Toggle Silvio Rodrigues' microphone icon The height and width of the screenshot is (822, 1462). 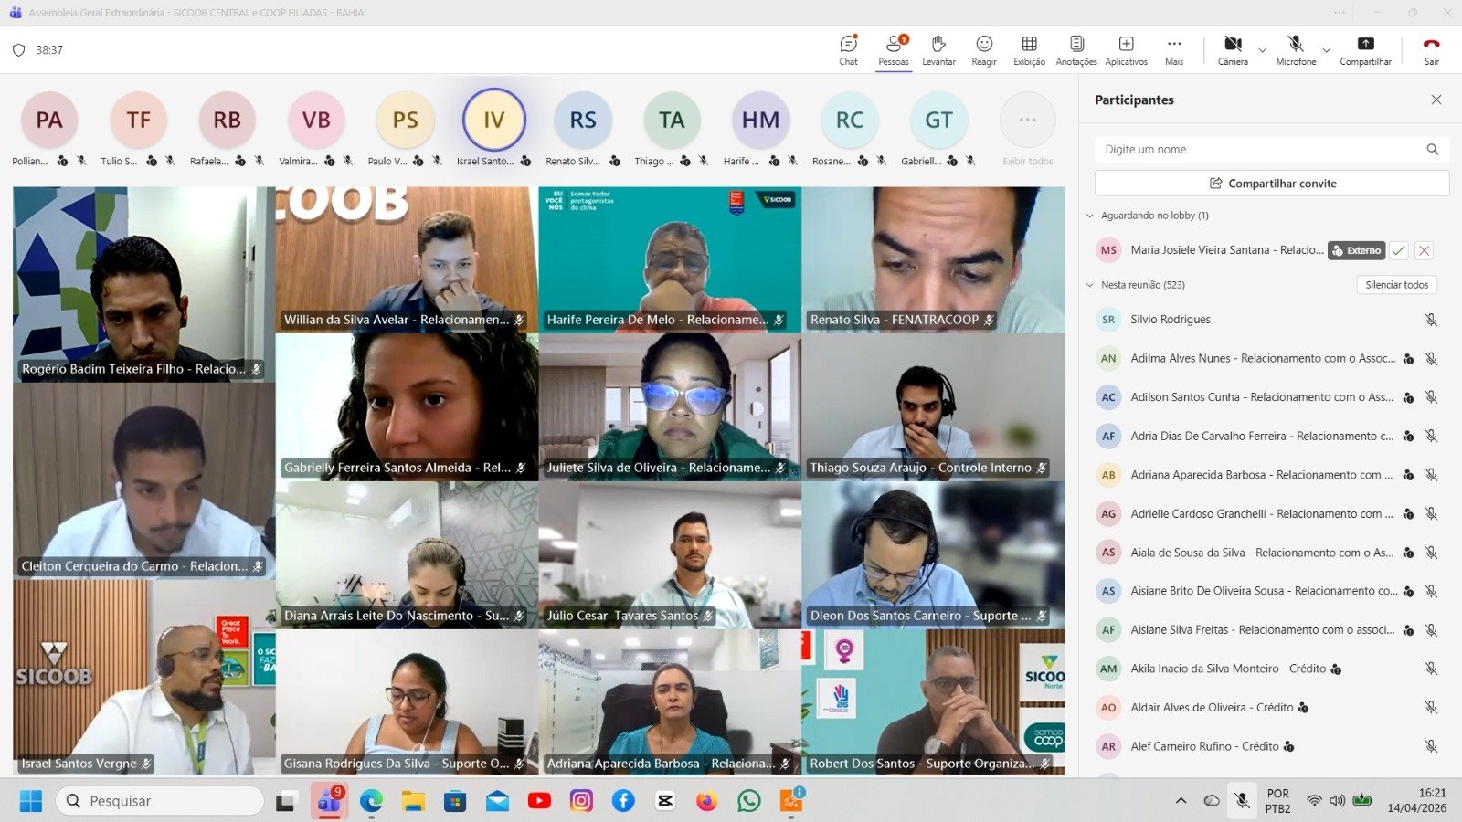pos(1431,320)
